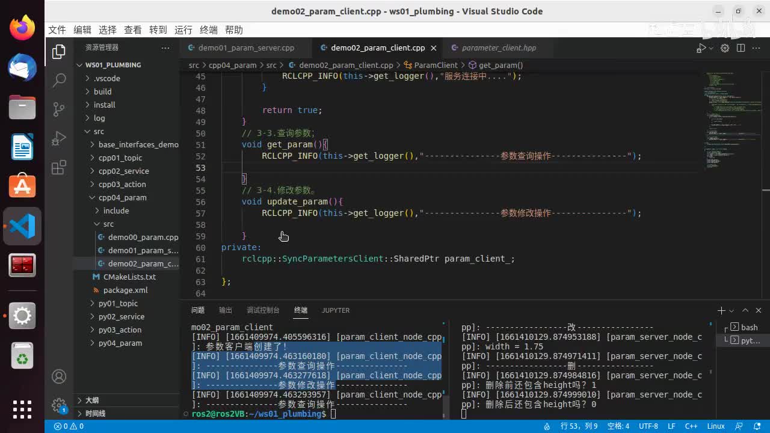Screen dimensions: 770x433
Task: Collapse the cpp04_param folder
Action: [x=122, y=197]
